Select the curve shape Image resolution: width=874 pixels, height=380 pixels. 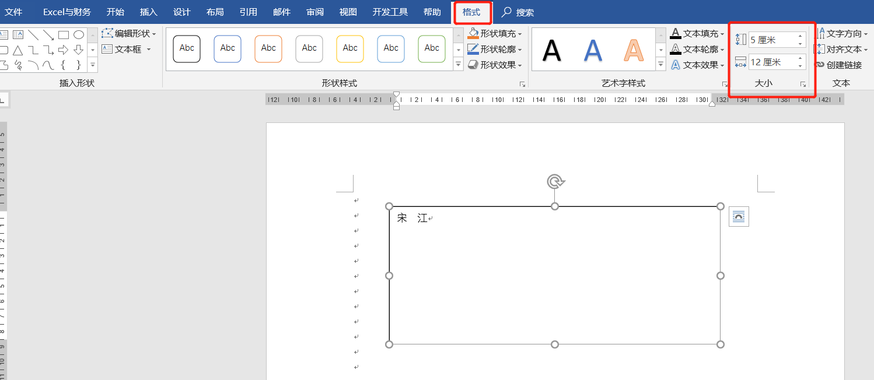[48, 65]
